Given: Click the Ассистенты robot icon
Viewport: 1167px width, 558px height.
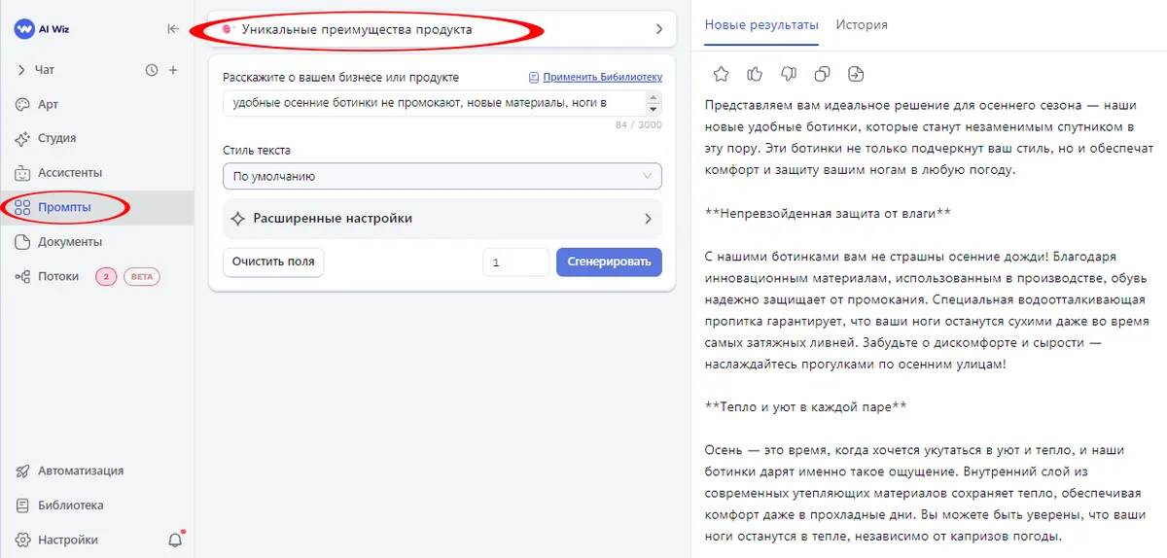Looking at the screenshot, I should (23, 173).
